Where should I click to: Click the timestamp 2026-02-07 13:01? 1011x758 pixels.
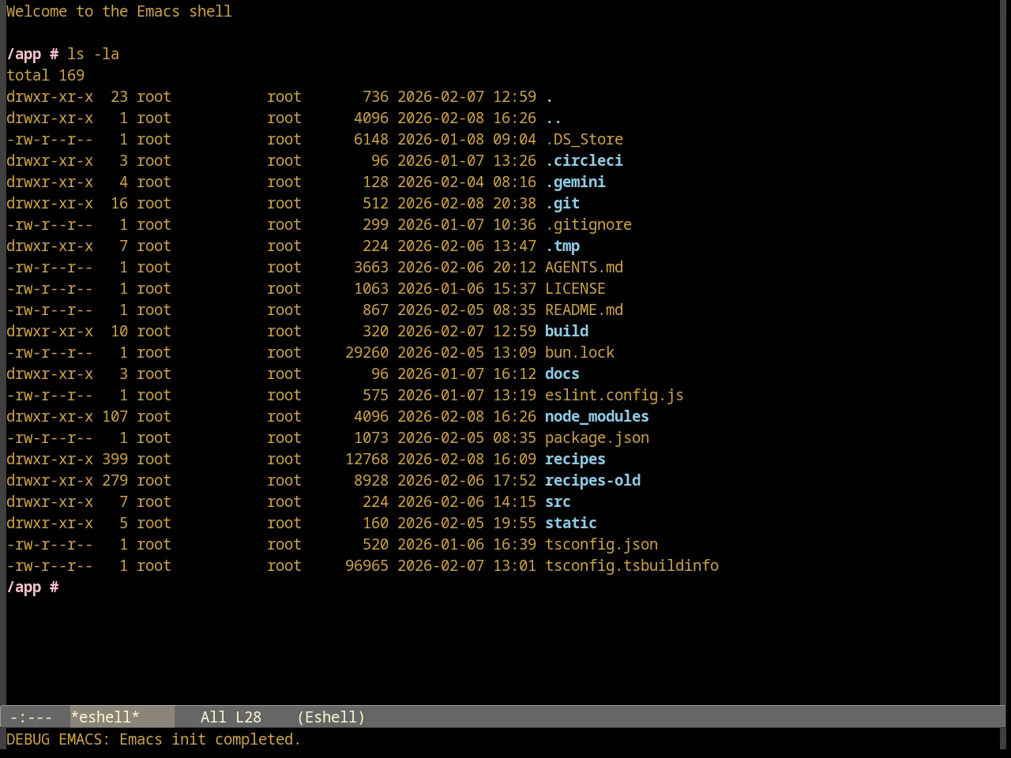[x=467, y=565]
